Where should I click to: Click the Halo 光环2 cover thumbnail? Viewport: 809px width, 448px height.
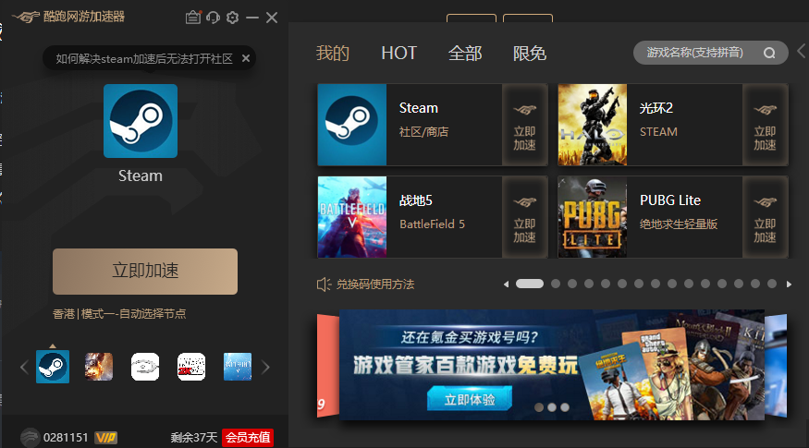593,125
